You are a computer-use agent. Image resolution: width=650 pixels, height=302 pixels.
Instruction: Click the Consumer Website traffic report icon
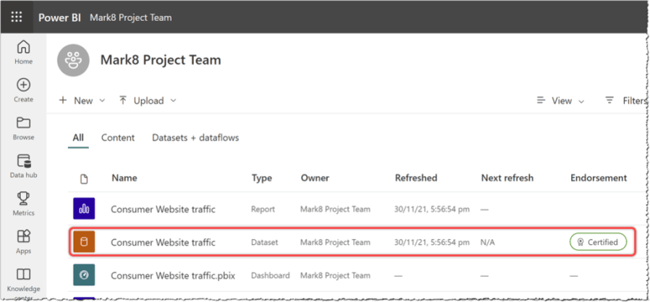pyautogui.click(x=84, y=209)
